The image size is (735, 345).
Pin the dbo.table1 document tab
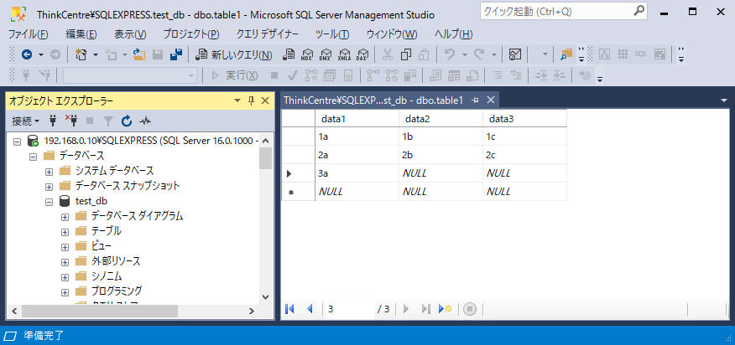pyautogui.click(x=475, y=100)
